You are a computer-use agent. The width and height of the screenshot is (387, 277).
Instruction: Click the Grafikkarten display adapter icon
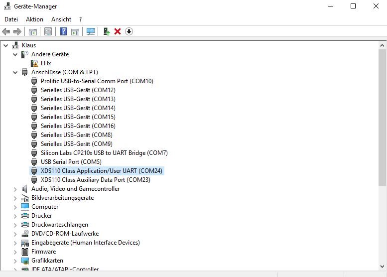[x=25, y=261]
